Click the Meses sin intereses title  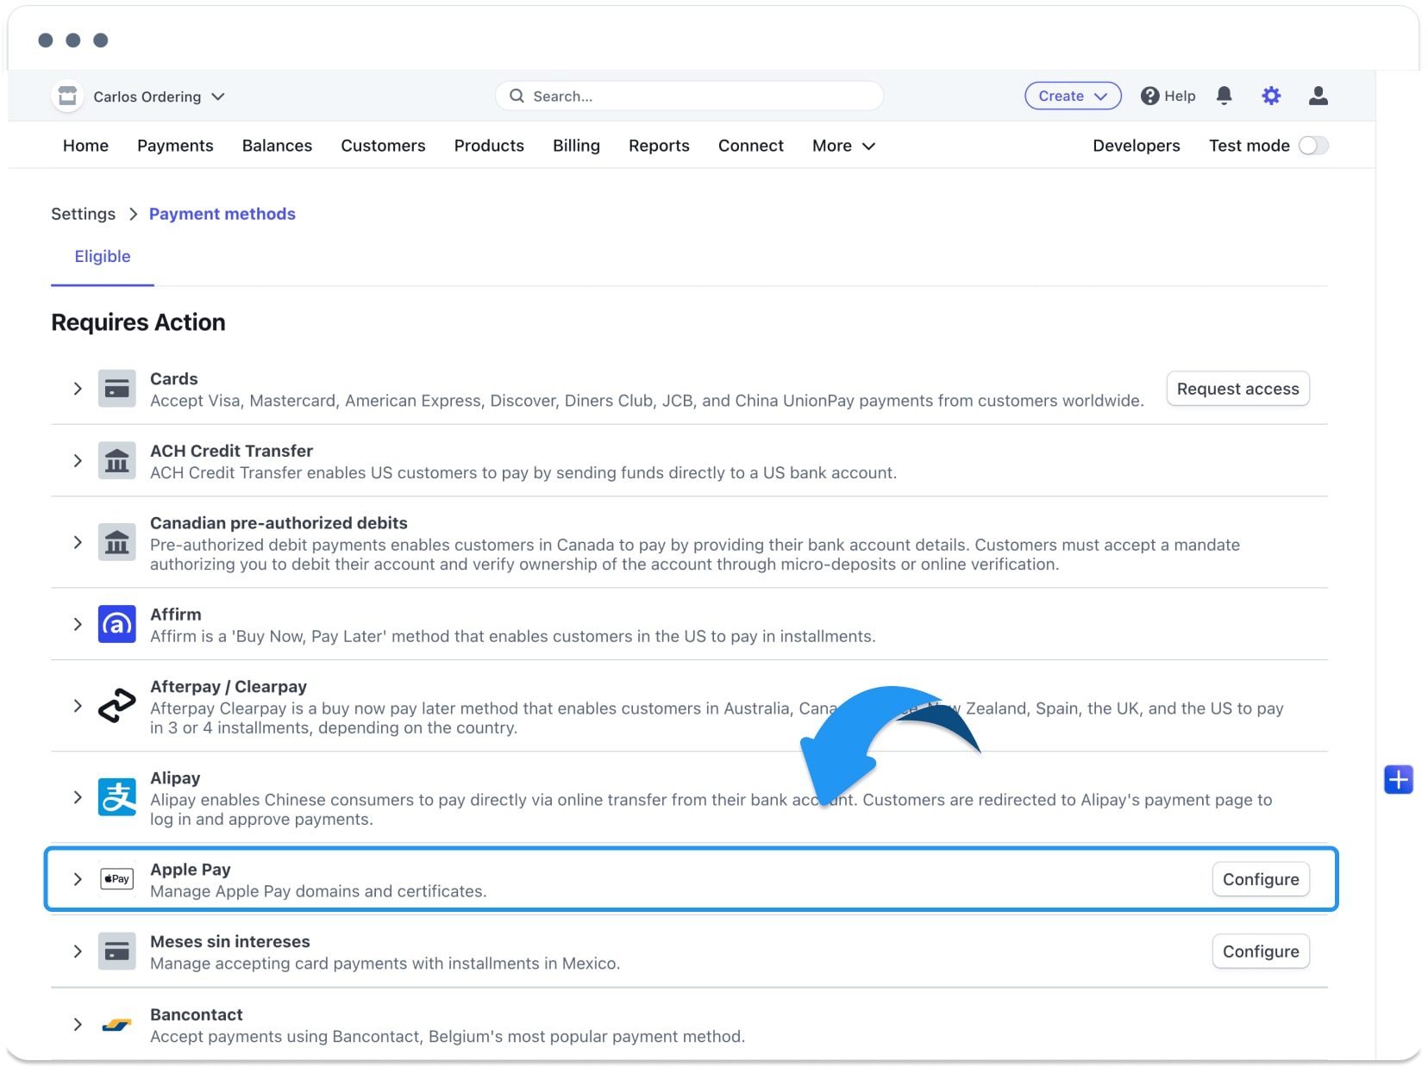(229, 942)
